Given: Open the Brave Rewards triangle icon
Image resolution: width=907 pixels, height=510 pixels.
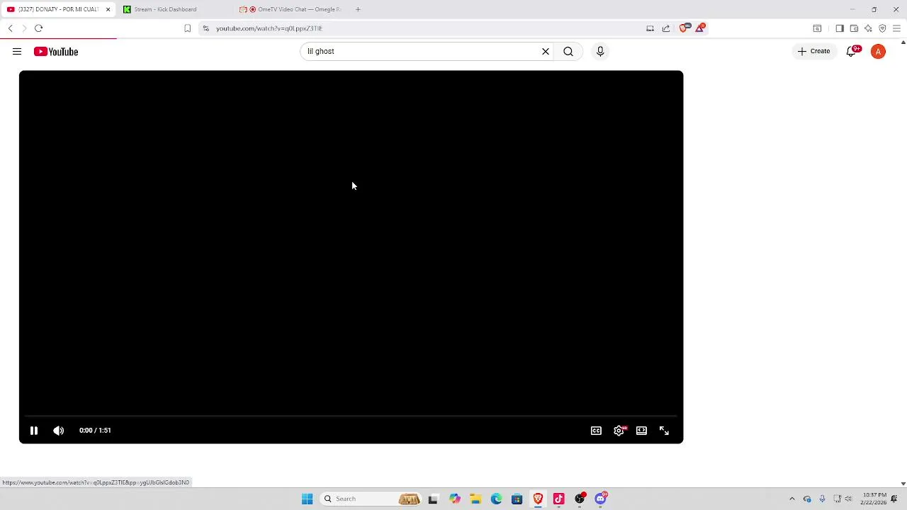Looking at the screenshot, I should pyautogui.click(x=700, y=28).
